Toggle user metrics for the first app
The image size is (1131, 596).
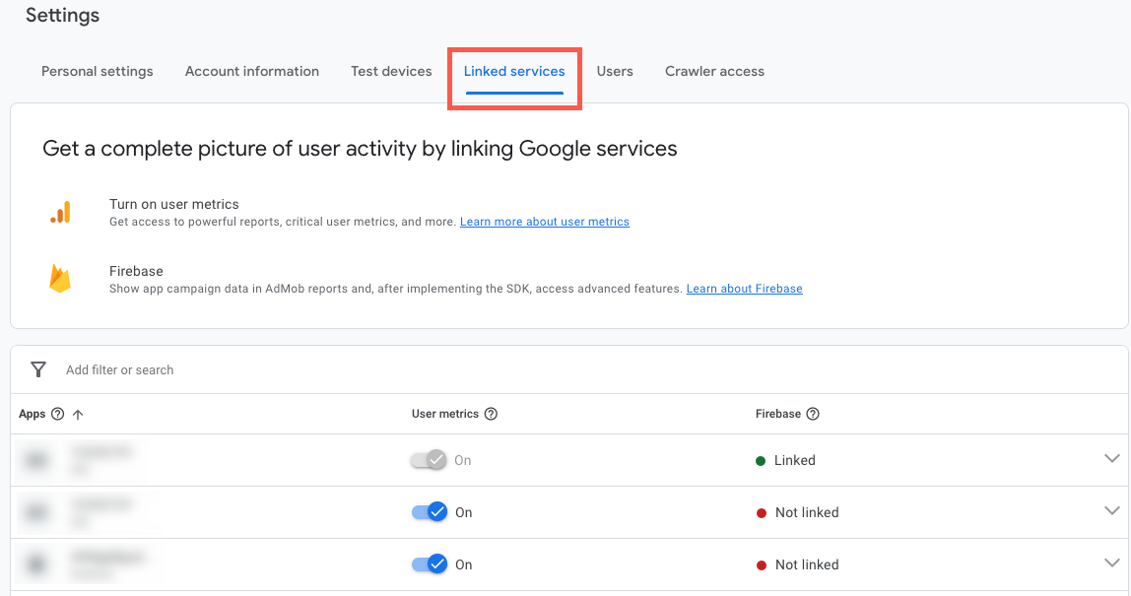[x=429, y=460]
